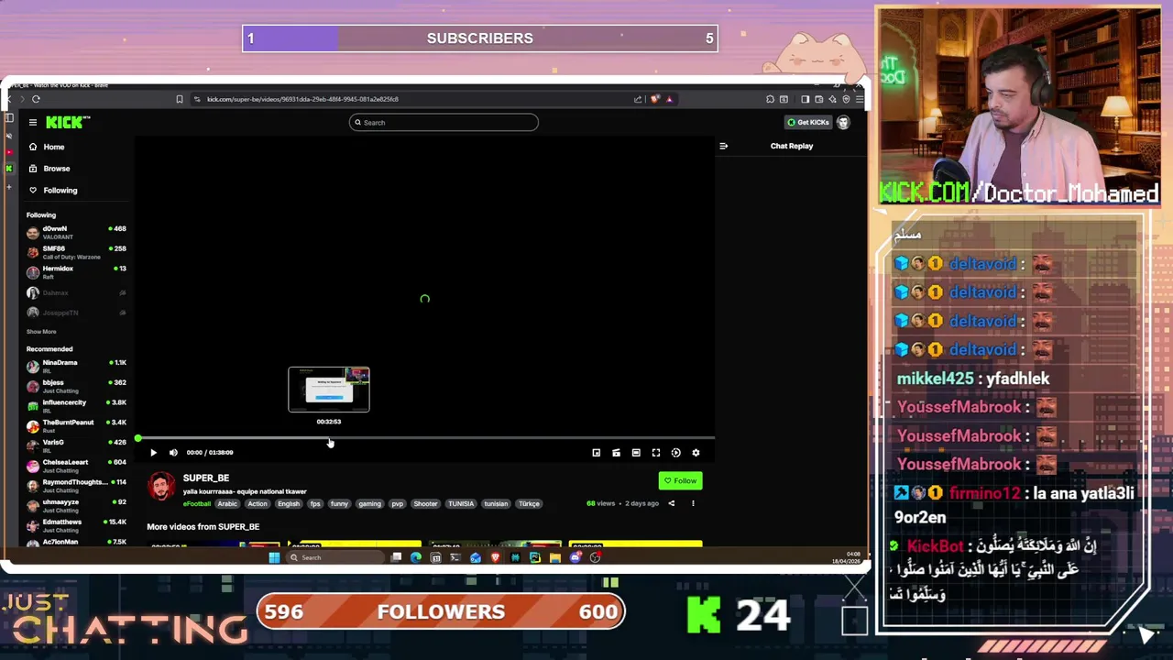Collapse the Chat Replay panel
The height and width of the screenshot is (660, 1173).
723,146
